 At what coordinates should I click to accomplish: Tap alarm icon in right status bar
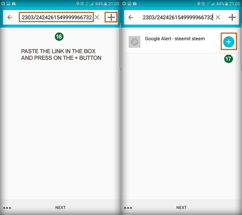[x=203, y=3]
